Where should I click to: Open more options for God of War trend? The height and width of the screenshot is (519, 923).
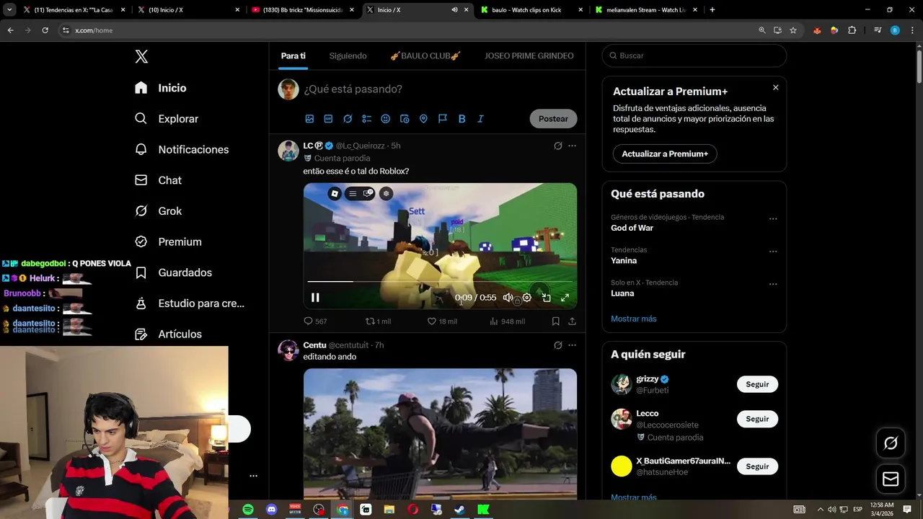click(773, 218)
